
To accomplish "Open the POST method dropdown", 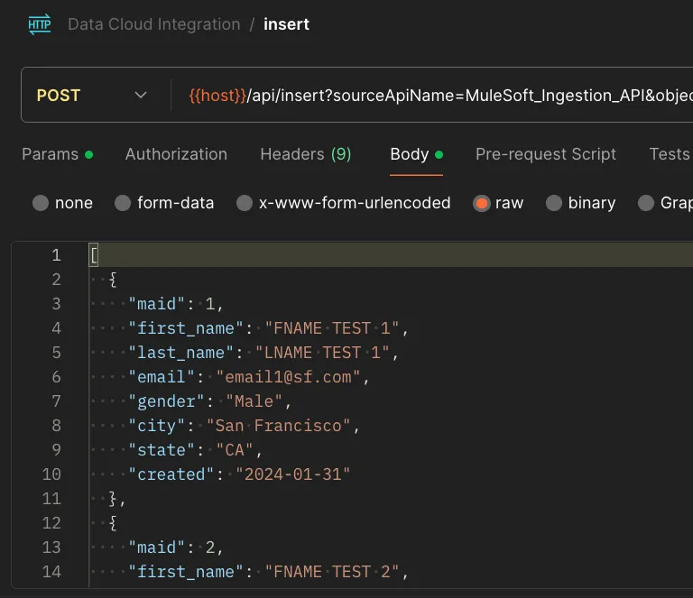I will [92, 96].
